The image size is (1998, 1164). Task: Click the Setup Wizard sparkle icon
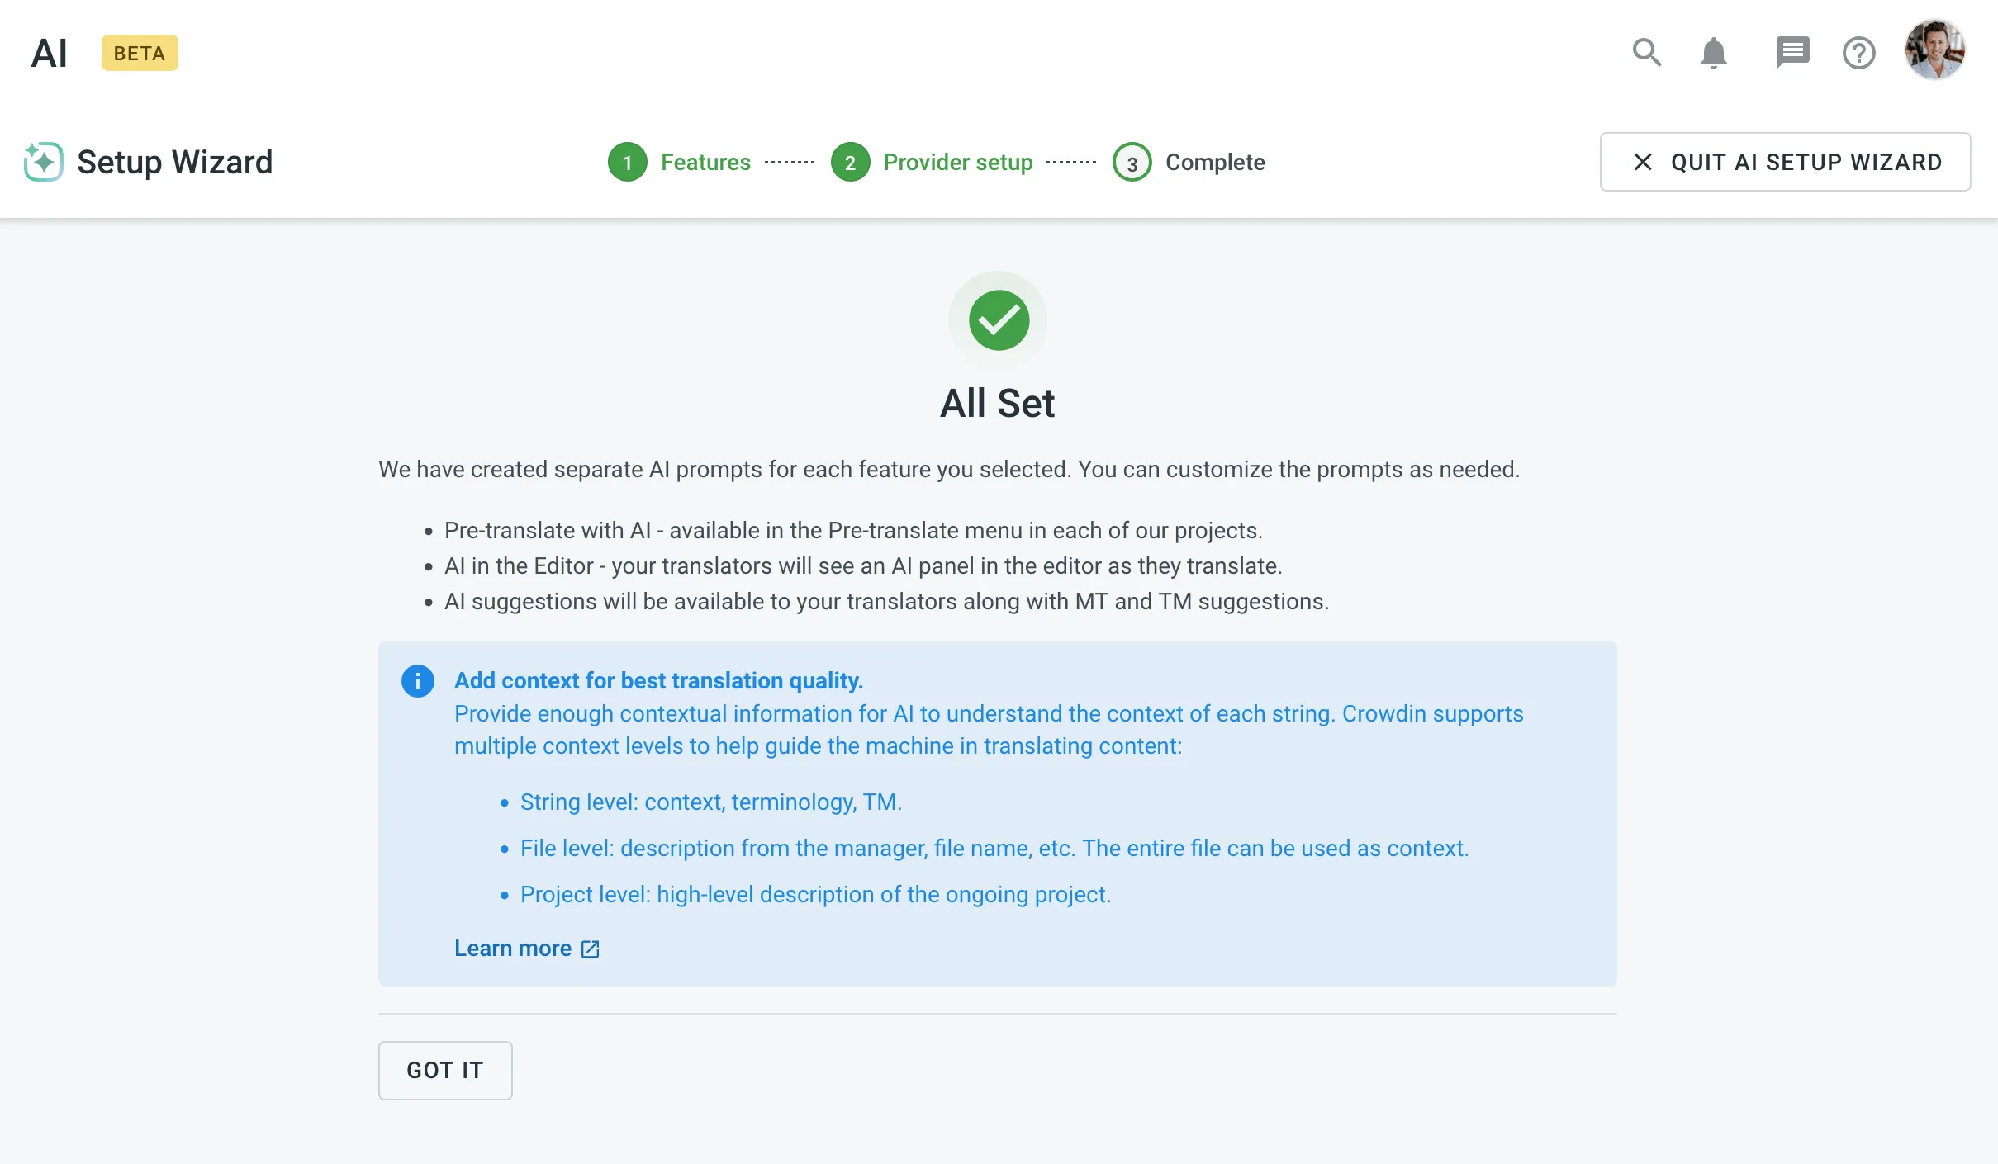tap(43, 162)
